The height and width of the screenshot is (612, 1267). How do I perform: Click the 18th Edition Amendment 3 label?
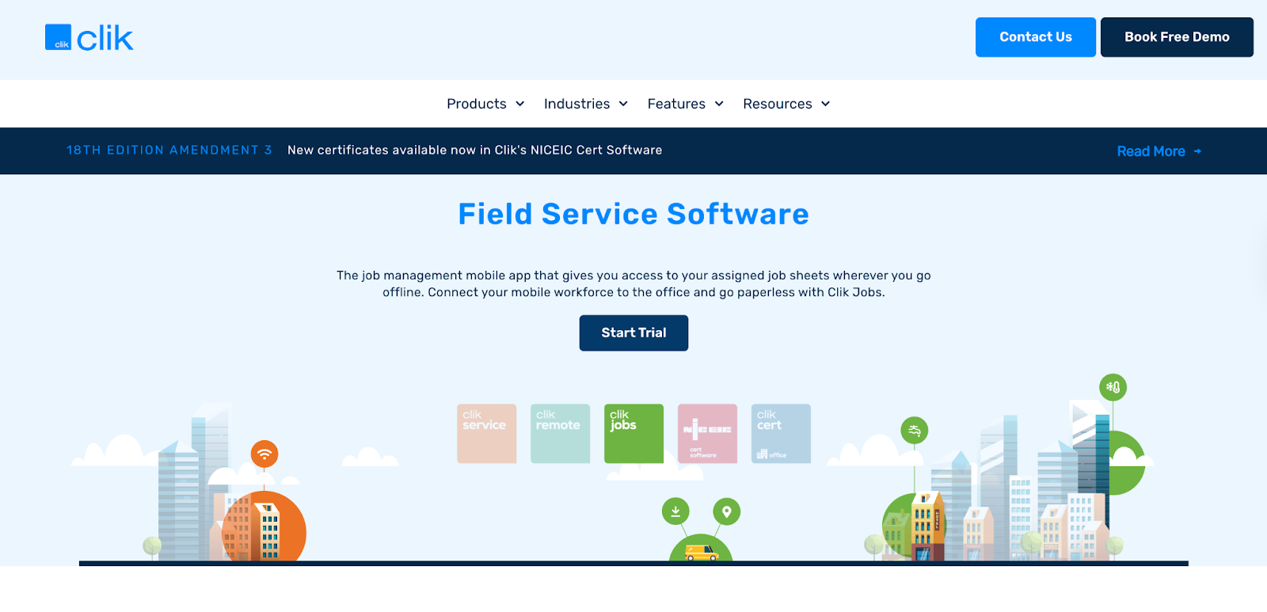(169, 150)
